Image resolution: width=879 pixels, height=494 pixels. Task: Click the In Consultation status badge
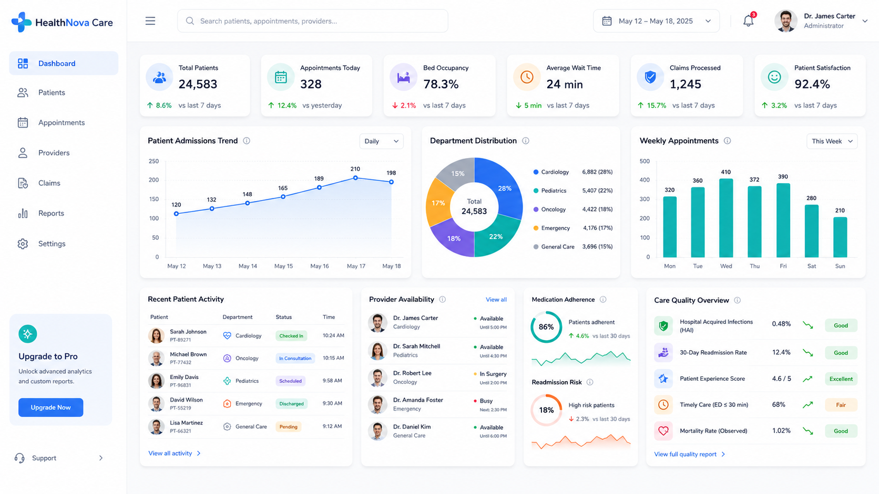click(295, 359)
